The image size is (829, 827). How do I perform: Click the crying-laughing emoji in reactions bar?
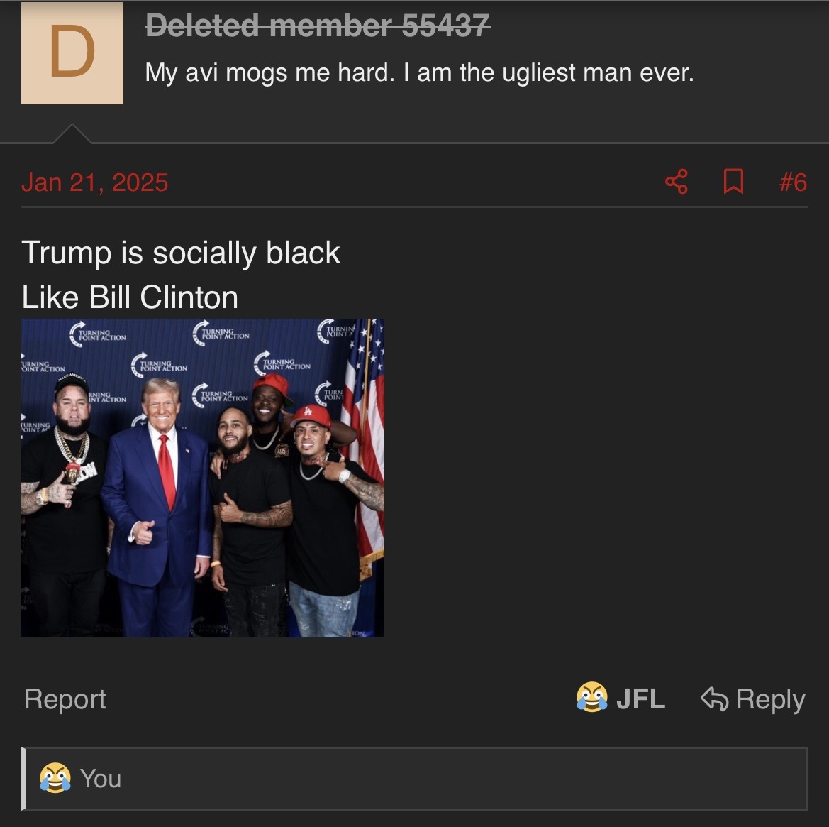click(x=55, y=778)
